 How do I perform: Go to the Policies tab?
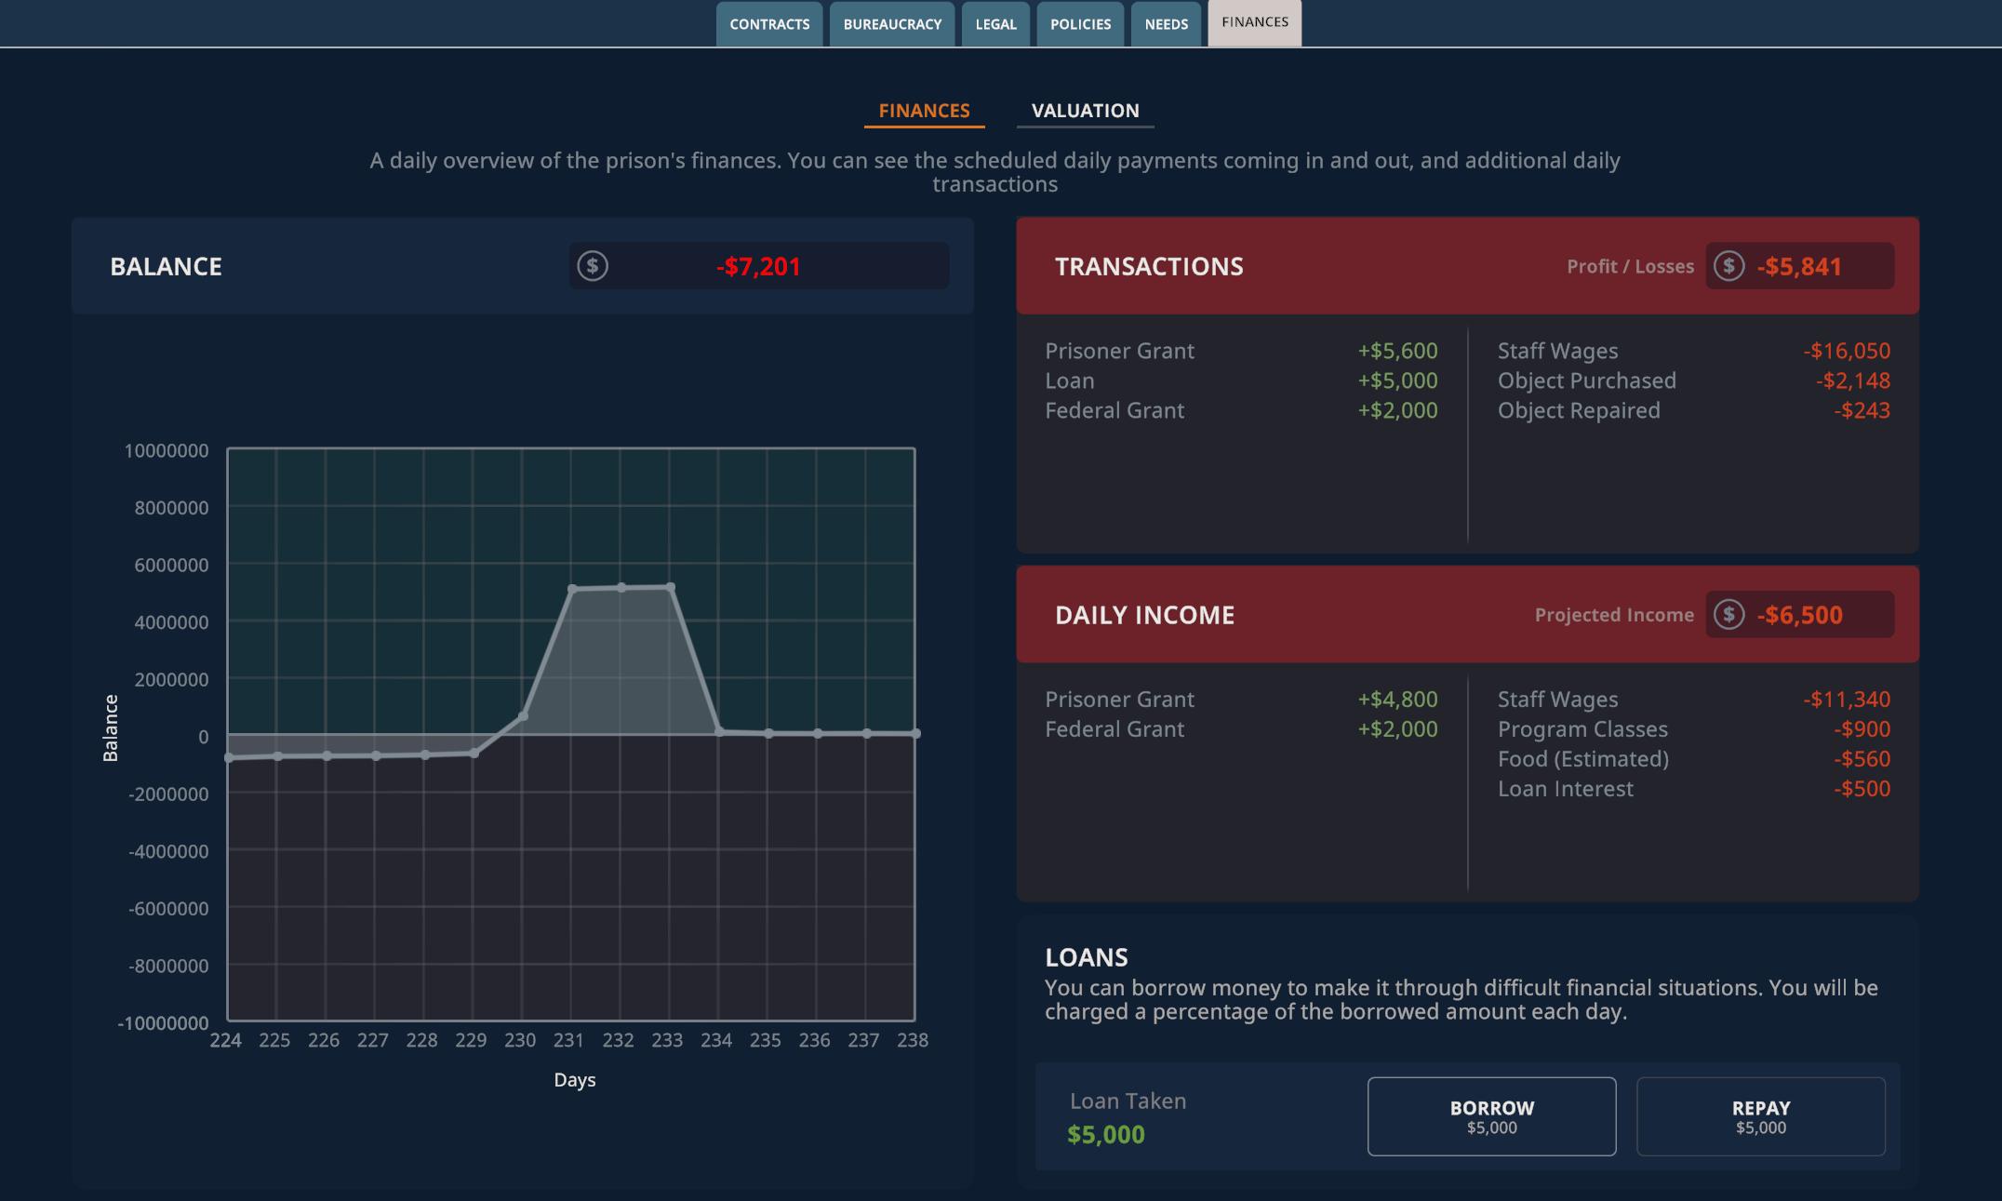click(x=1080, y=24)
